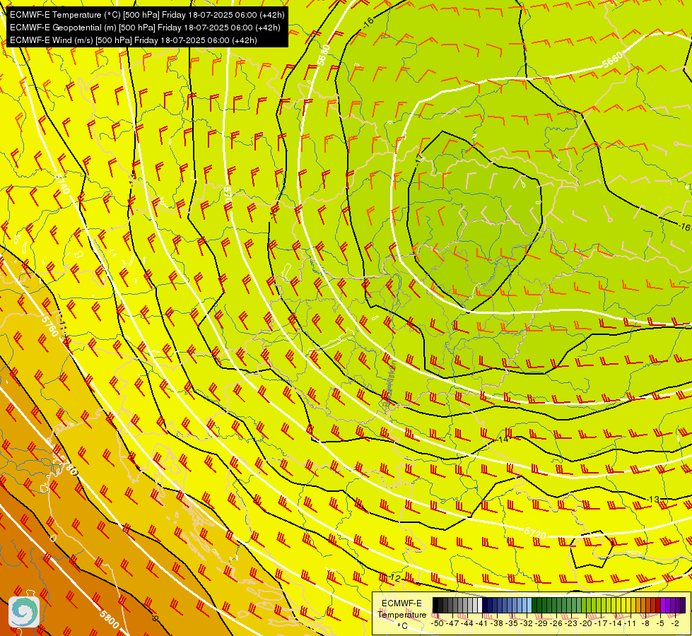Click the -9 isotherm label near the bottom

(154, 618)
